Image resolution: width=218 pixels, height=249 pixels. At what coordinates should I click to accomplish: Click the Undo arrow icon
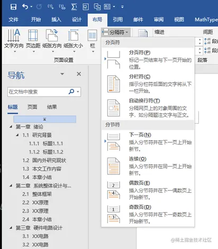(x=25, y=7)
